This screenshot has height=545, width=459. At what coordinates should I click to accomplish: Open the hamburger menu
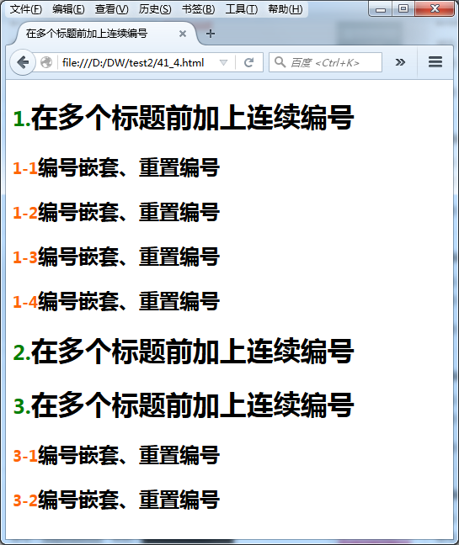pos(435,62)
